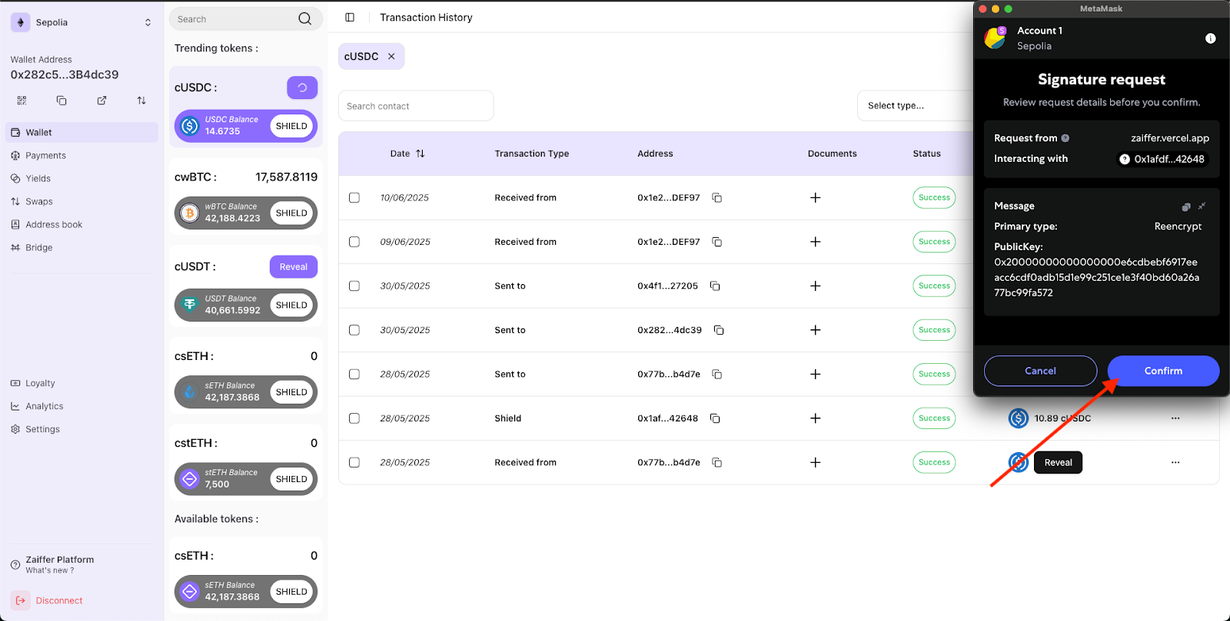
Task: Open the Sepolia network selector
Action: (x=82, y=22)
